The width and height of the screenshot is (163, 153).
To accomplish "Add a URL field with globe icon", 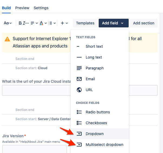I will point(89,90).
